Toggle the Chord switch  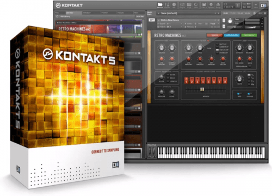pos(250,94)
